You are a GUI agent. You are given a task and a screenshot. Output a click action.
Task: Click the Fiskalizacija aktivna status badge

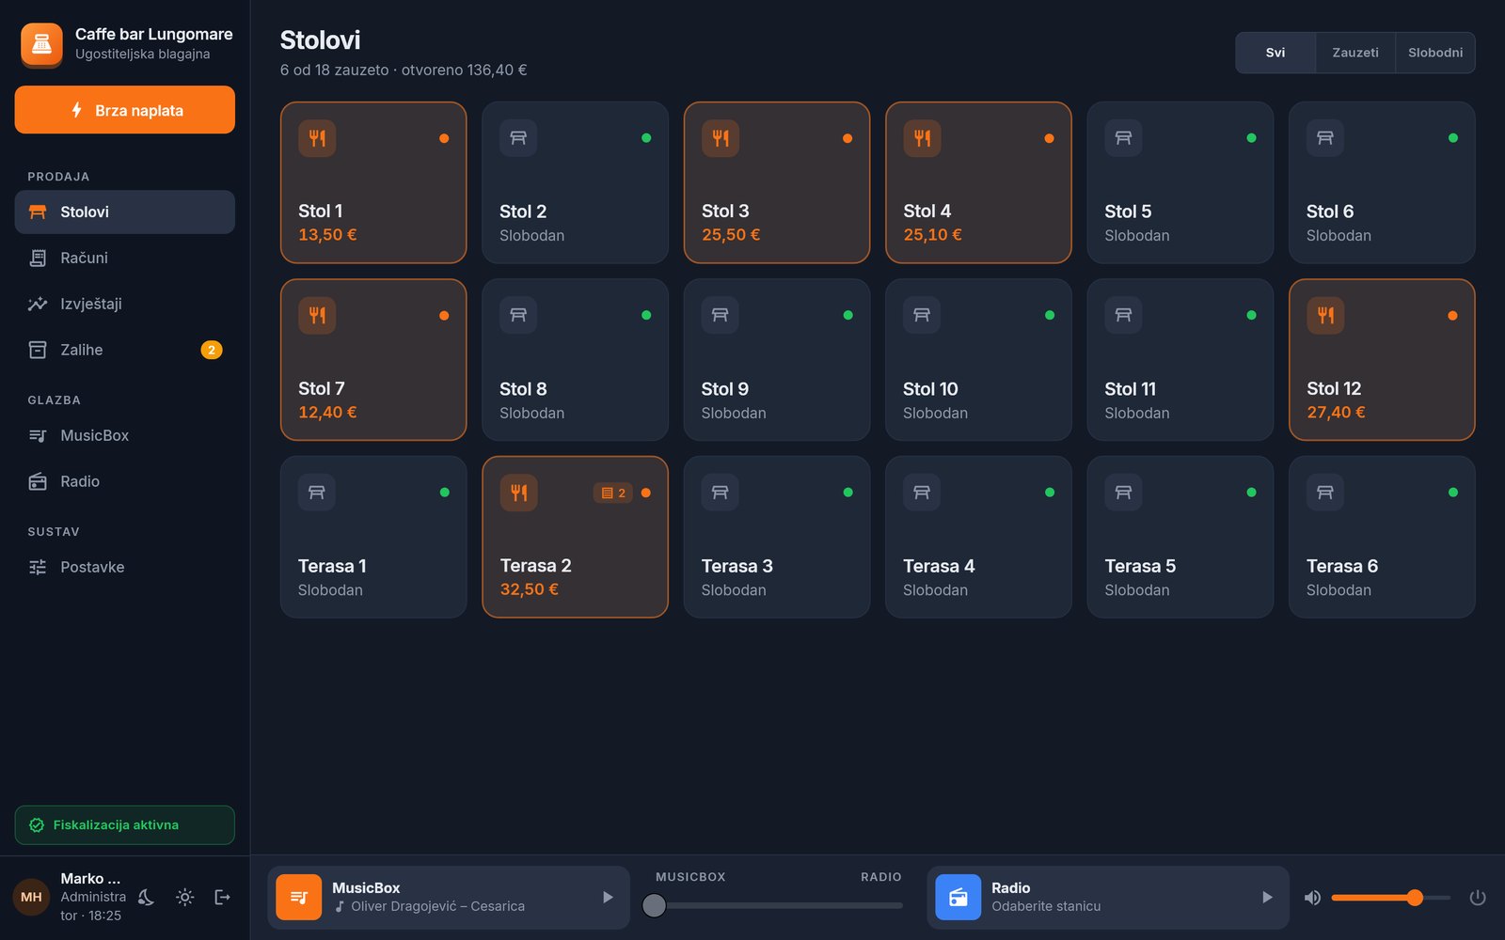pos(124,825)
